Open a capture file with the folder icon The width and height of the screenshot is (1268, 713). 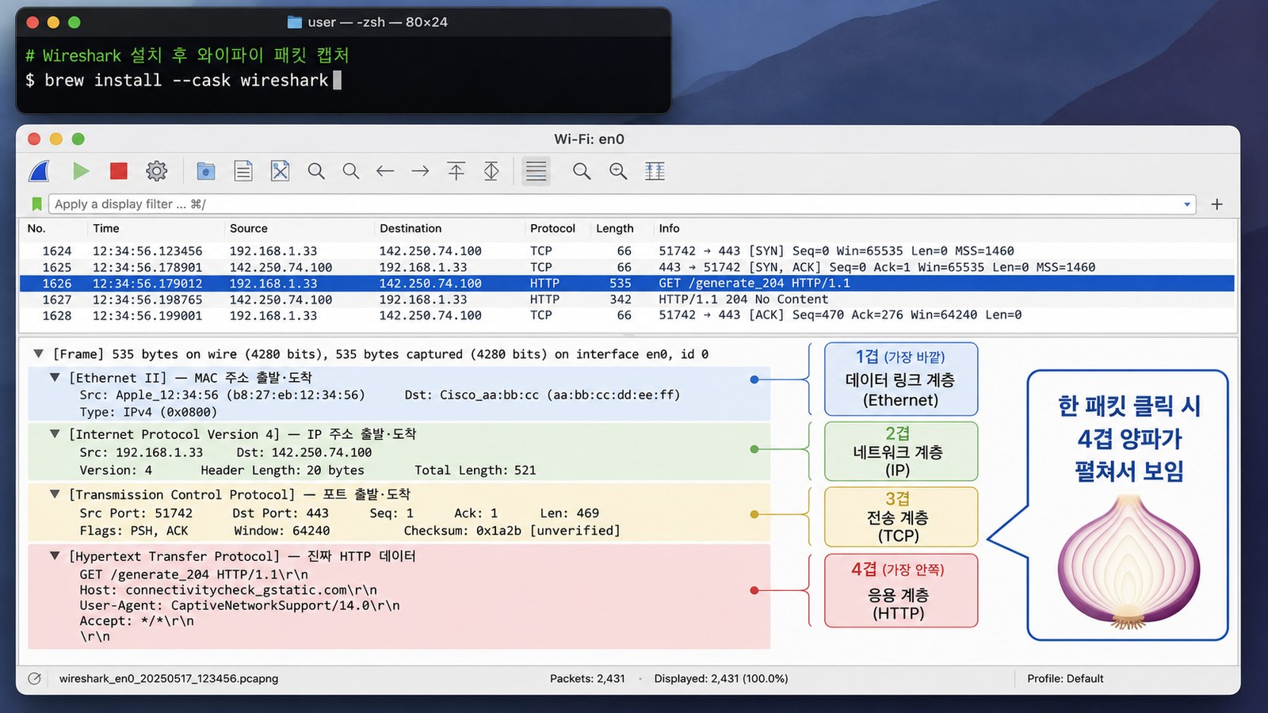coord(206,171)
